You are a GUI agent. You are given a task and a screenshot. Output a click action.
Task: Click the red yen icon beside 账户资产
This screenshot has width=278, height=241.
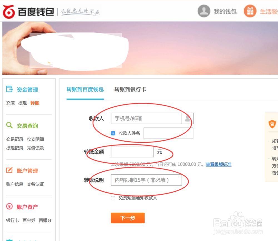(9, 206)
